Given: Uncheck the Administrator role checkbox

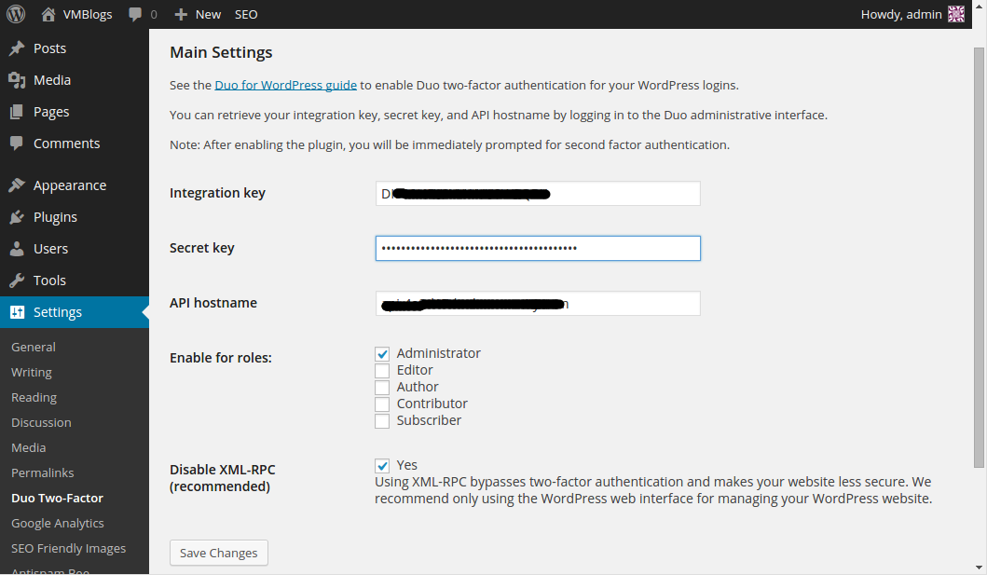Looking at the screenshot, I should click(x=382, y=354).
